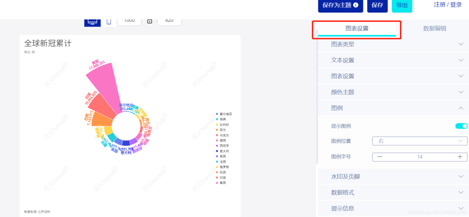Expand the 图表类型 section
Screen dimensions: 469x217
(x=393, y=44)
